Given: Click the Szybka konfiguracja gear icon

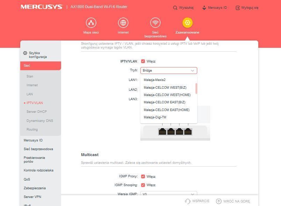Looking at the screenshot, I should (25, 53).
